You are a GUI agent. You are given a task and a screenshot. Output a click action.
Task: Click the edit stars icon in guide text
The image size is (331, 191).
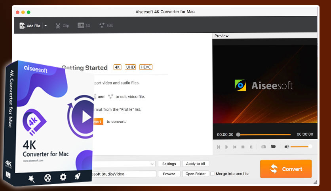(110, 96)
